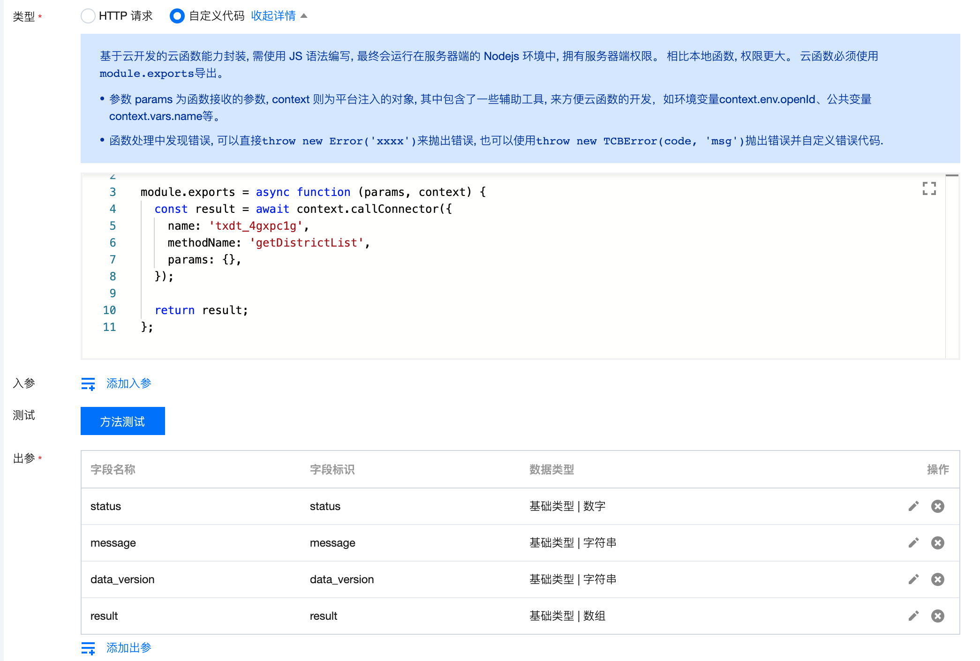Click line number 10 in the gutter

point(109,310)
